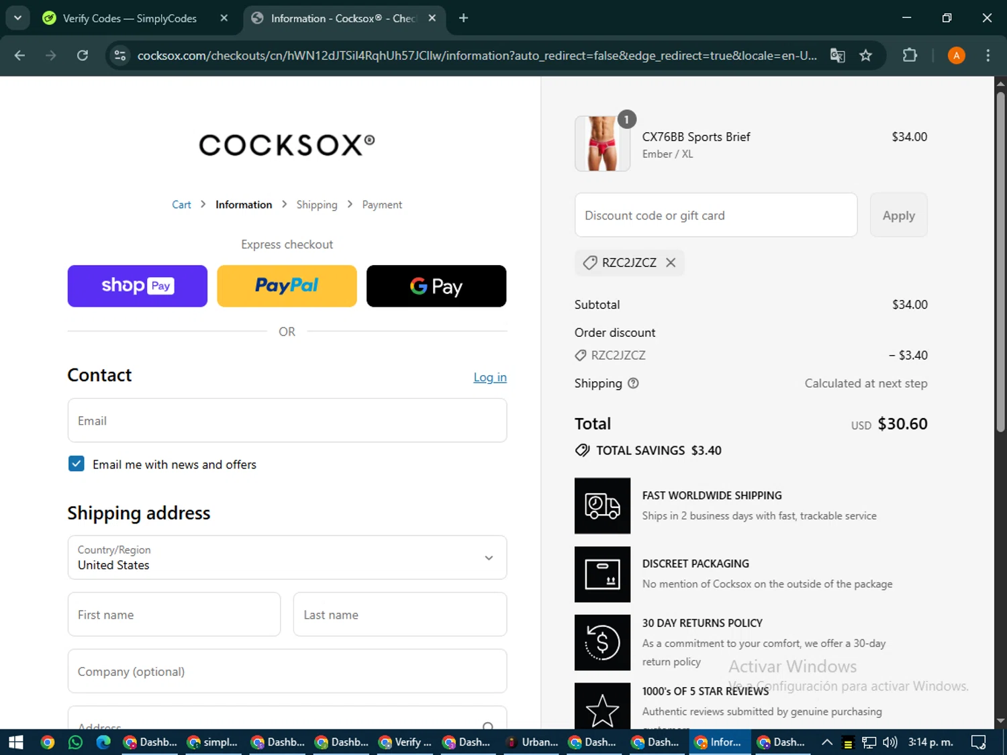Click the Apply discount button

pos(898,215)
